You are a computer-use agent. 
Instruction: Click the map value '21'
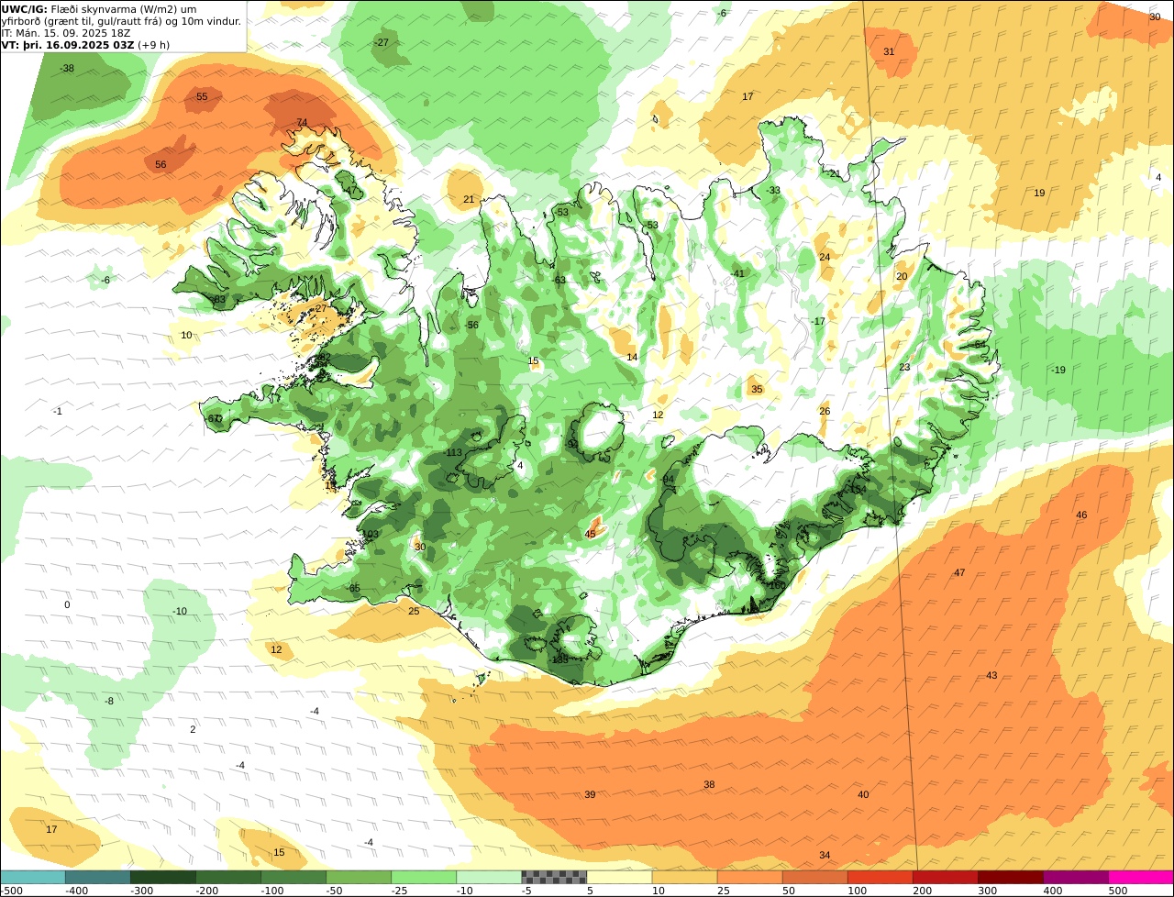click(469, 200)
